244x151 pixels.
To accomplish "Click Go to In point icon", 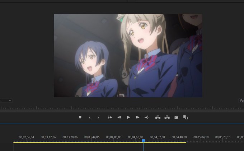I will [110, 117].
